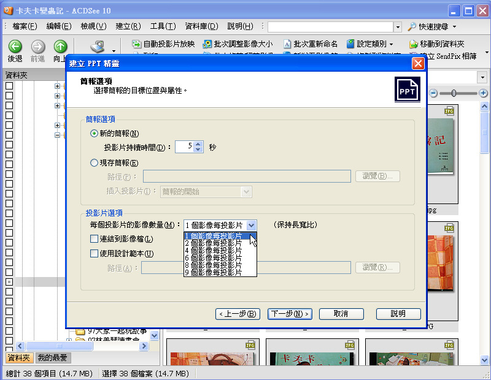The image size is (491, 380).
Task: Open the 檔案(F) menu
Action: point(25,26)
